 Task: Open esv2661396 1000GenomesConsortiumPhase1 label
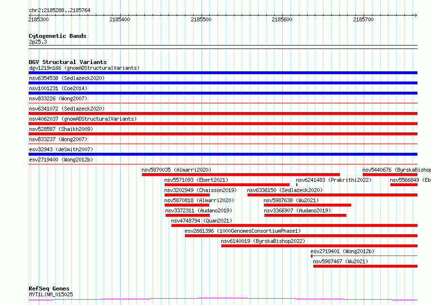pyautogui.click(x=243, y=231)
